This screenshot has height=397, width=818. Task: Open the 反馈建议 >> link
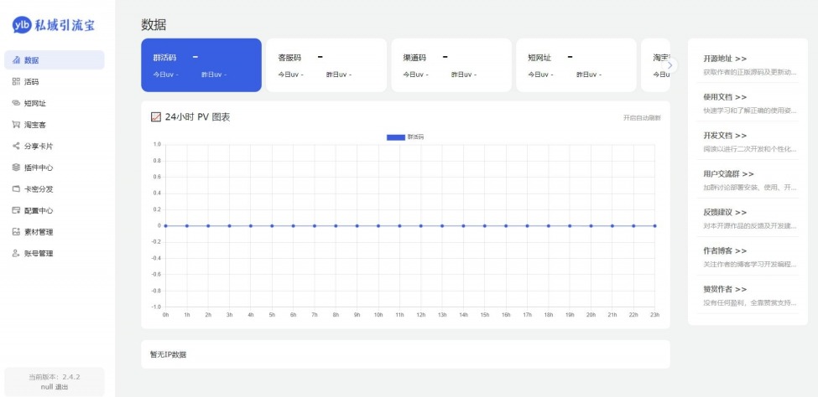coord(725,213)
